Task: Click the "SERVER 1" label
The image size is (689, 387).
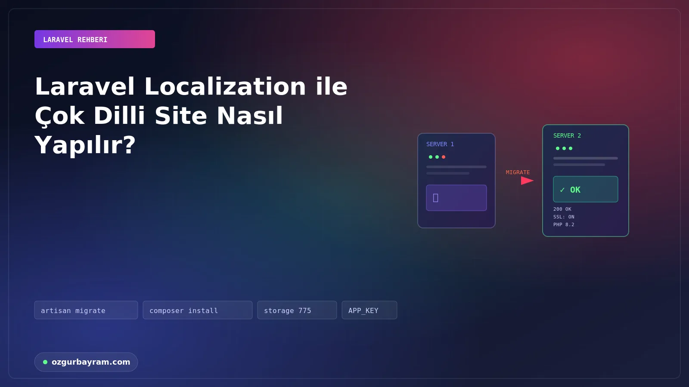Action: pos(440,144)
